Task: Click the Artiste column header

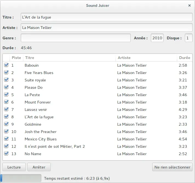Action: pyautogui.click(x=146, y=58)
